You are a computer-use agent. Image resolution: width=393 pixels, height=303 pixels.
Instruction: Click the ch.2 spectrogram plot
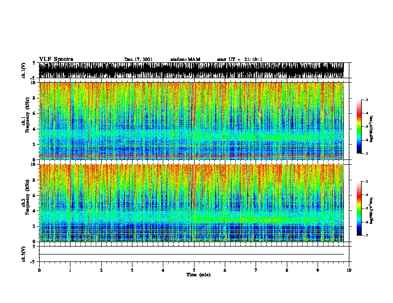pos(195,203)
